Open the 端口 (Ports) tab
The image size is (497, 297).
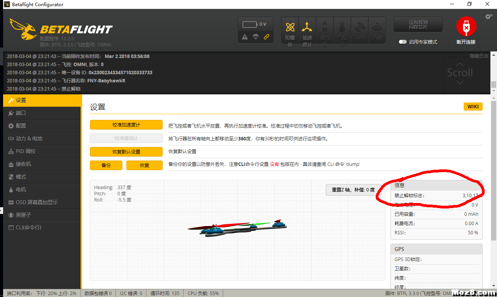tap(42, 113)
